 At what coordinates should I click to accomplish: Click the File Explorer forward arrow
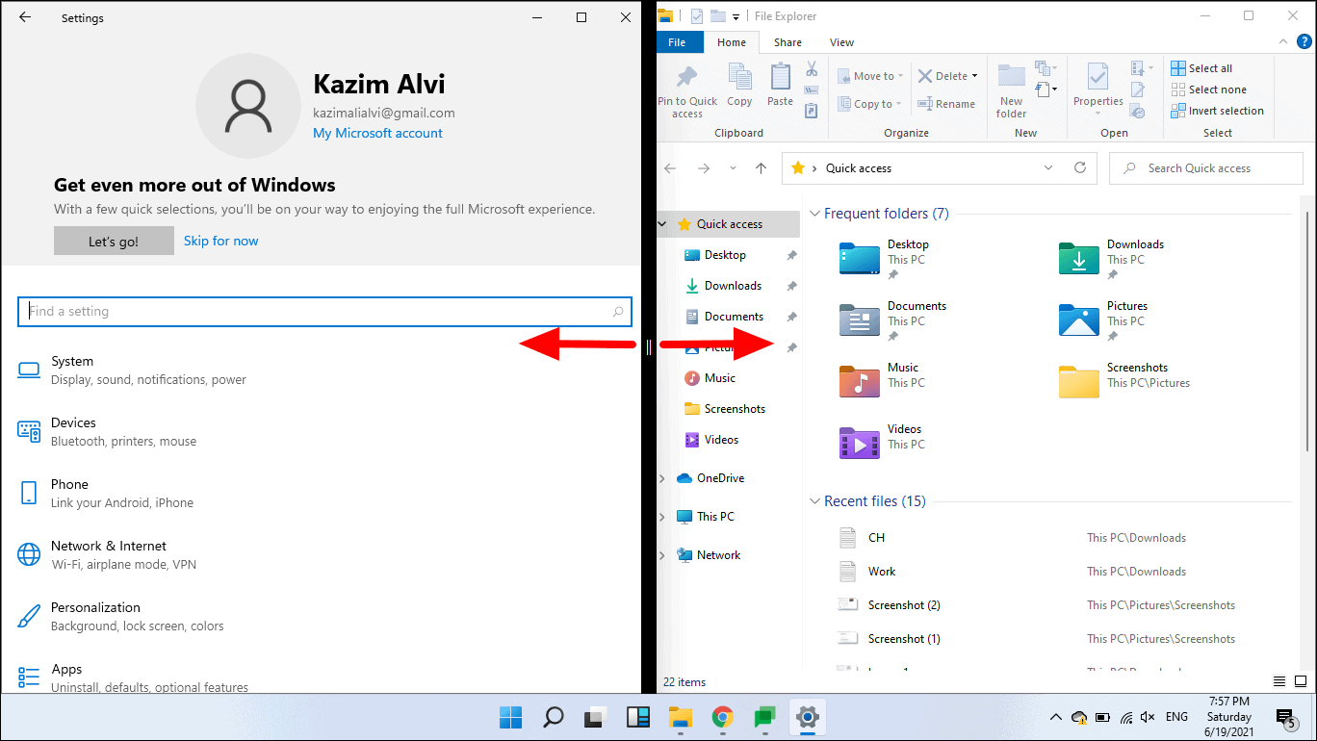pos(704,168)
